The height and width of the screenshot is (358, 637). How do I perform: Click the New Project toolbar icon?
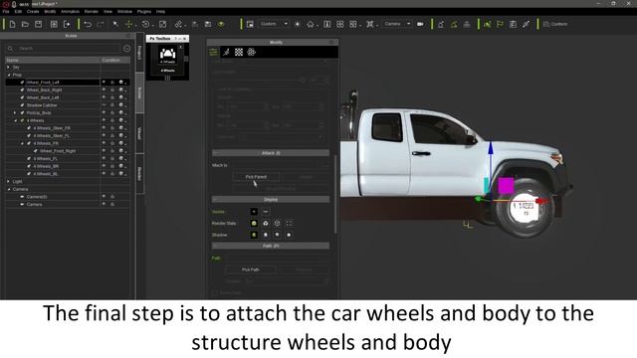[12, 24]
